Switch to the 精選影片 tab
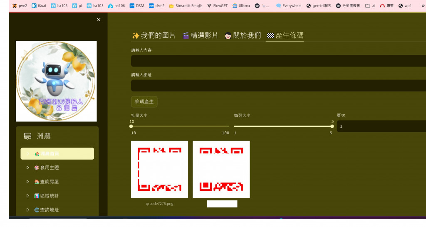The width and height of the screenshot is (426, 227). [201, 36]
